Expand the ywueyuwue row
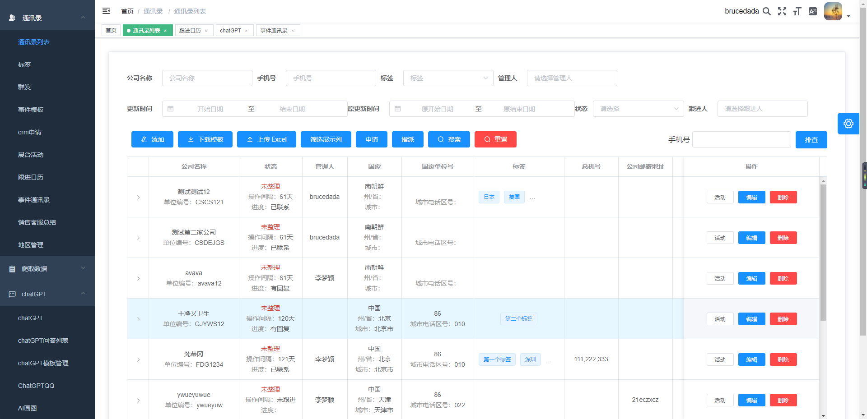This screenshot has width=867, height=419. click(x=139, y=400)
